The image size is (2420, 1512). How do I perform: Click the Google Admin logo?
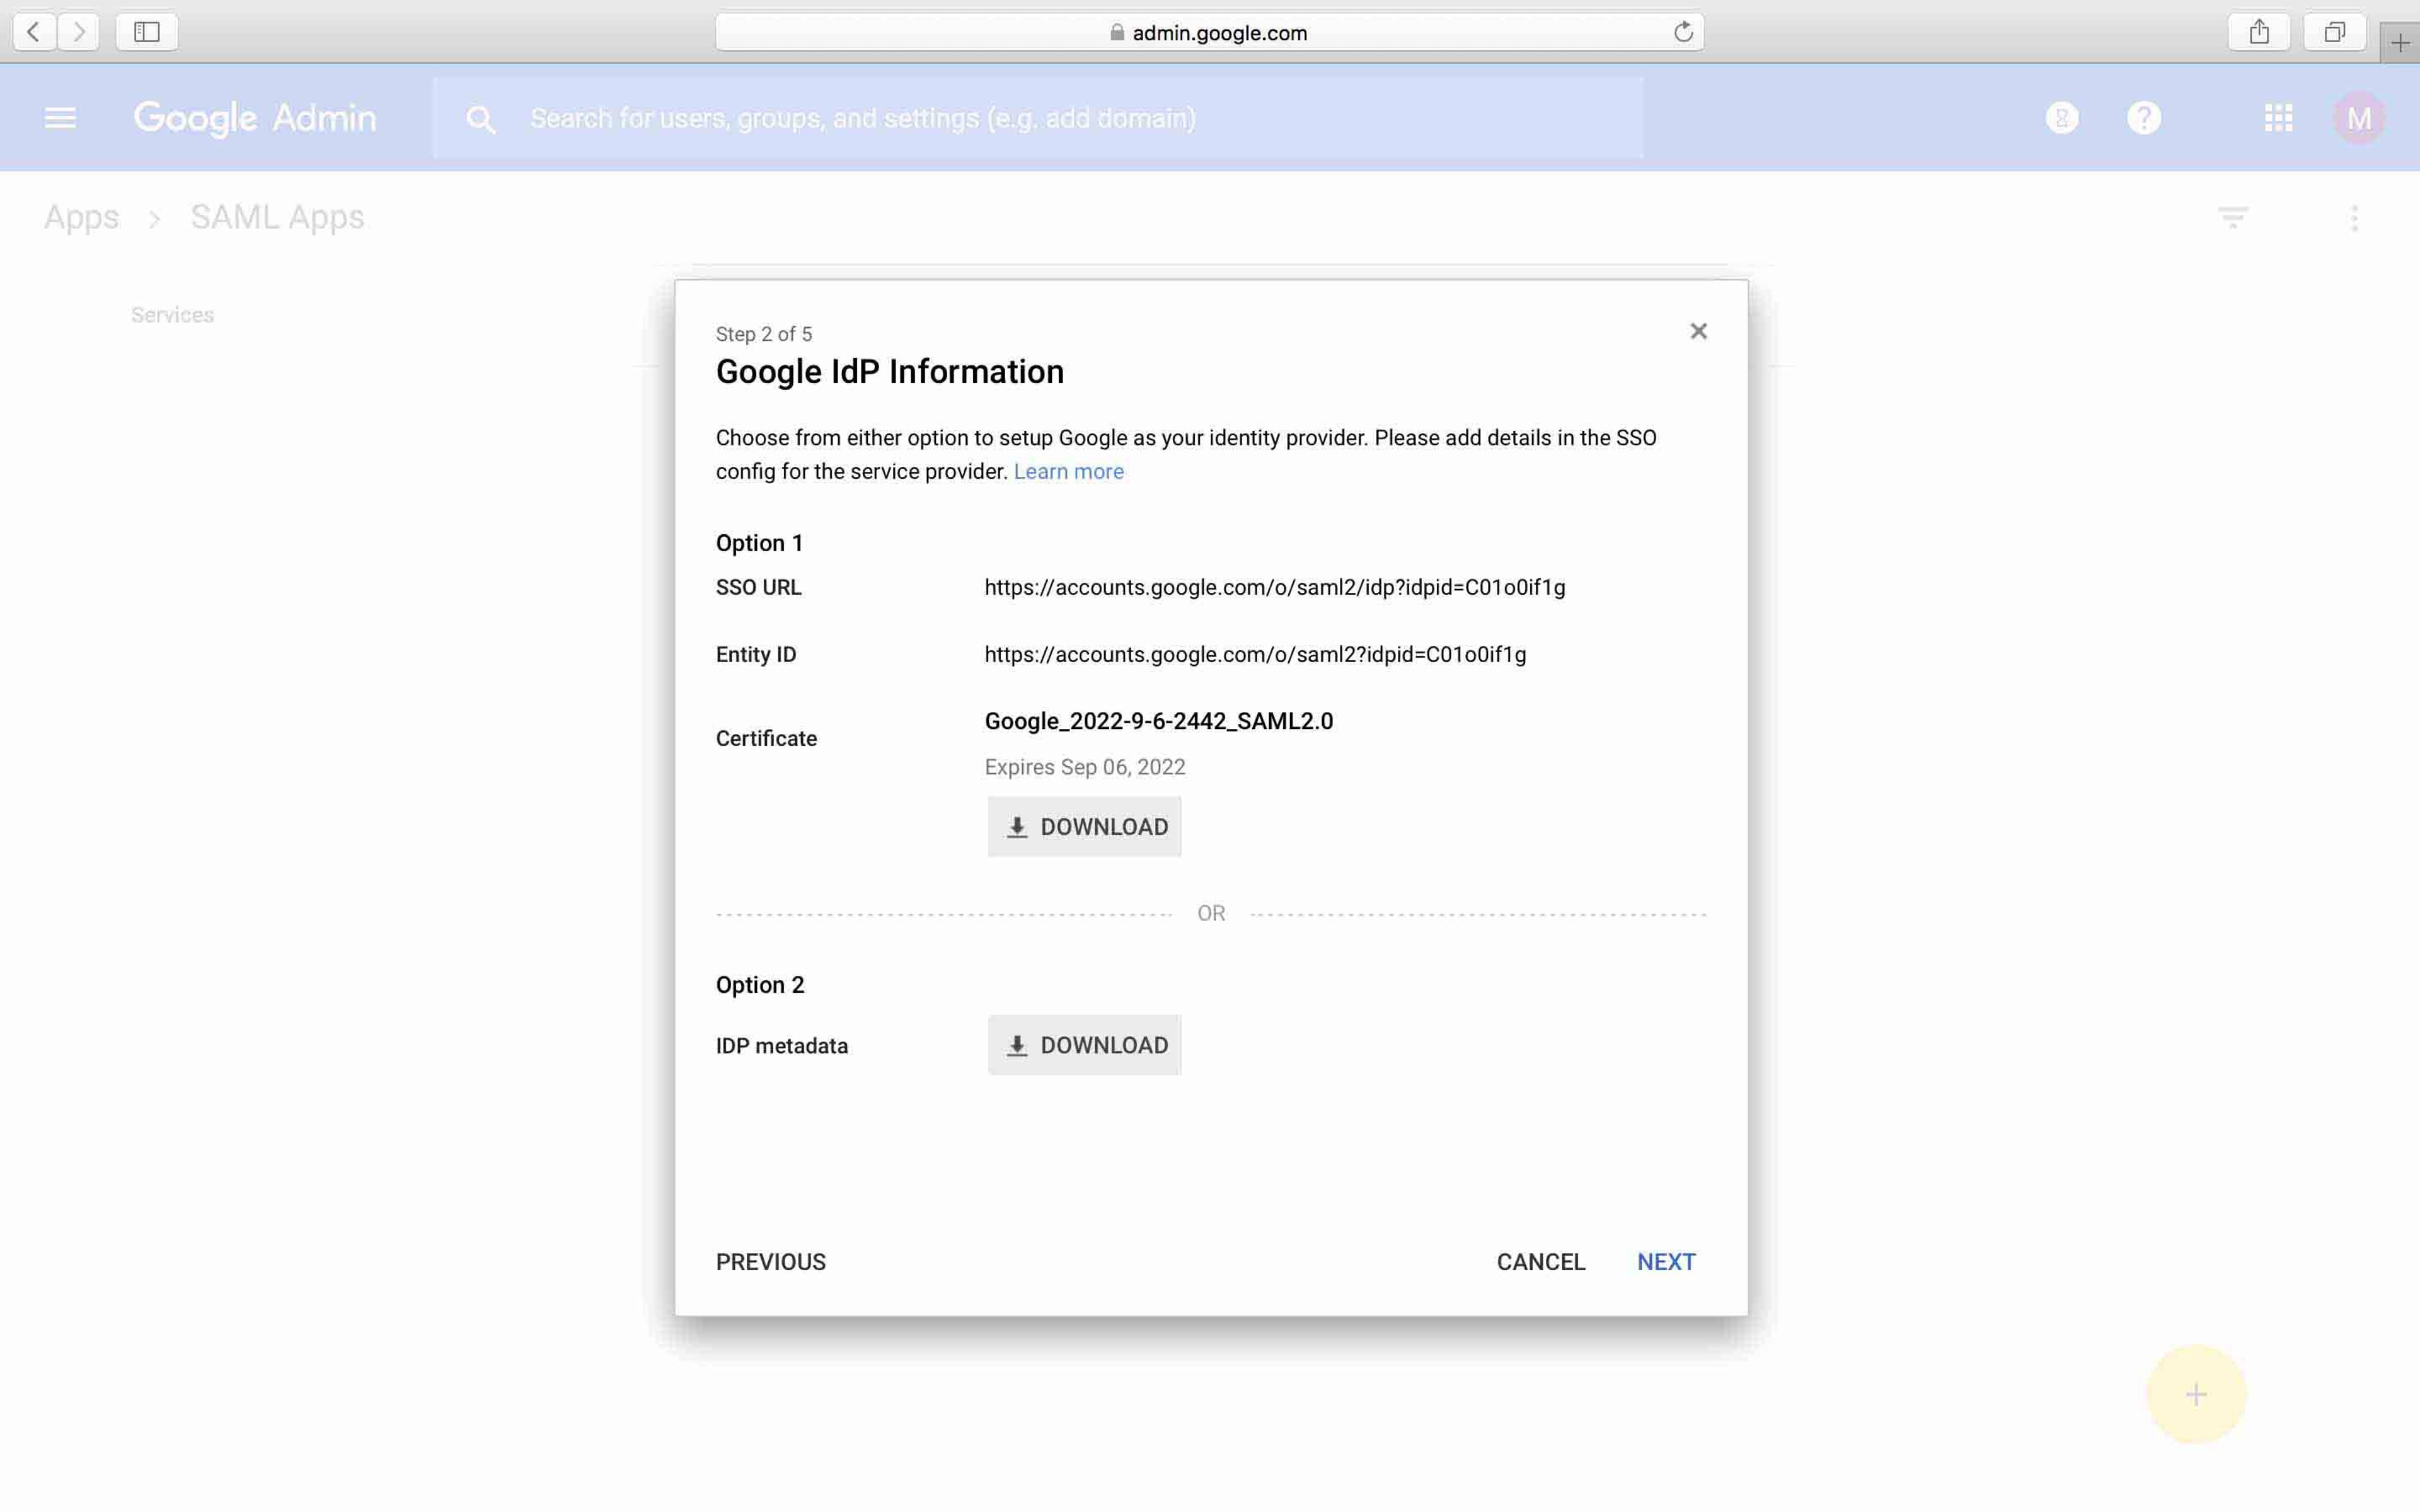tap(255, 118)
